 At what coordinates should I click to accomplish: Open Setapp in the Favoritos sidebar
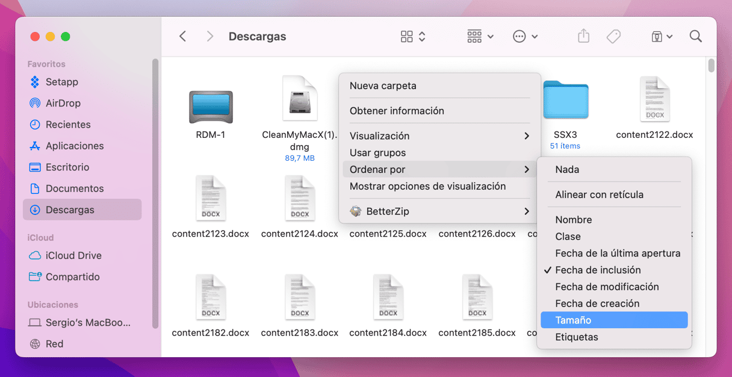tap(61, 82)
